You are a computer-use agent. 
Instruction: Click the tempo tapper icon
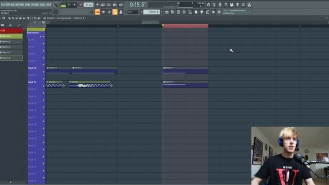pos(208,12)
